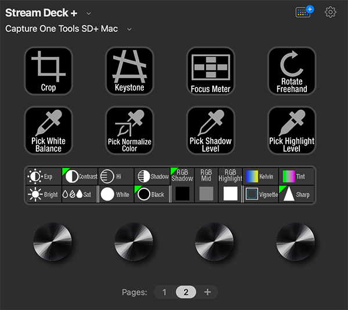Click the Black dial cell
The image size is (348, 310).
pyautogui.click(x=151, y=195)
